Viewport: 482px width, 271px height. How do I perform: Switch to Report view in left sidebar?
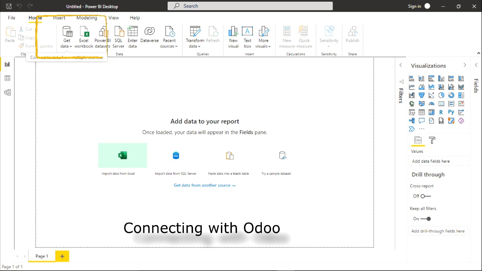7,64
